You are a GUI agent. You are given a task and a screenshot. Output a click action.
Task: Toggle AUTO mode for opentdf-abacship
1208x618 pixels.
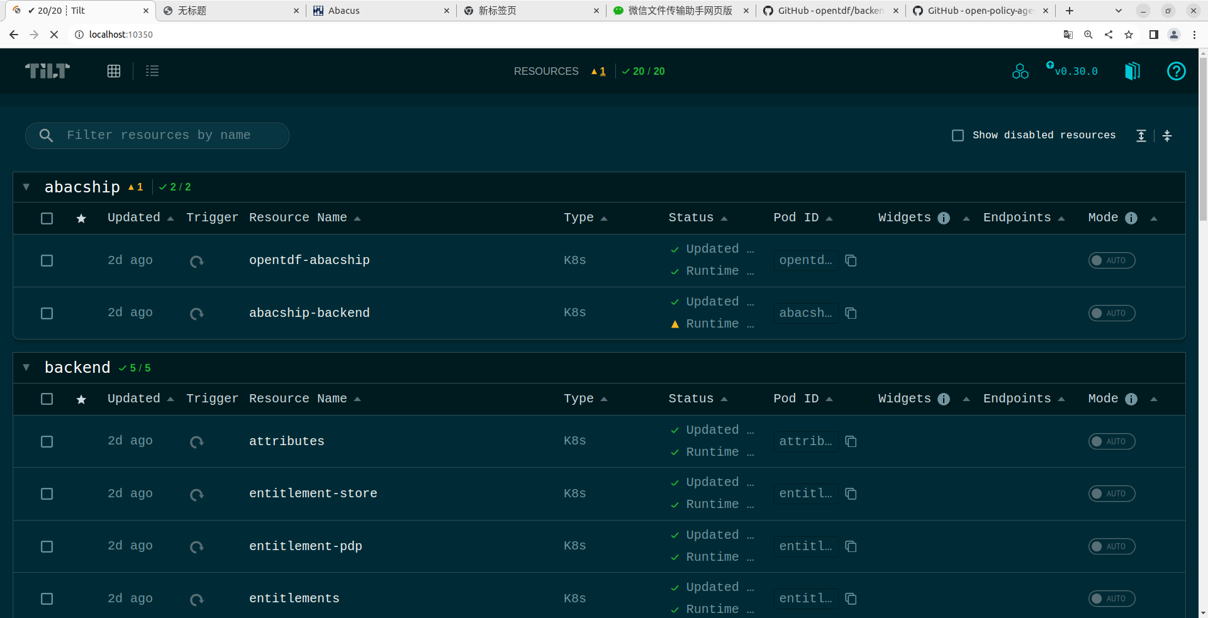point(1112,260)
